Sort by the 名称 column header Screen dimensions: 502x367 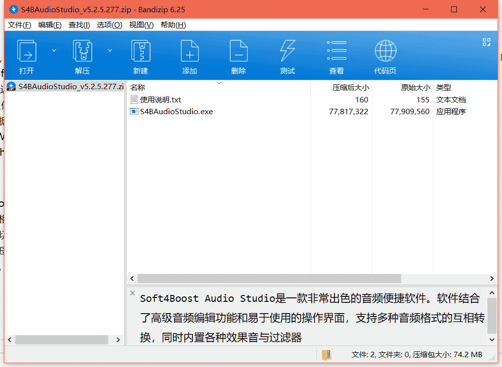(219, 87)
